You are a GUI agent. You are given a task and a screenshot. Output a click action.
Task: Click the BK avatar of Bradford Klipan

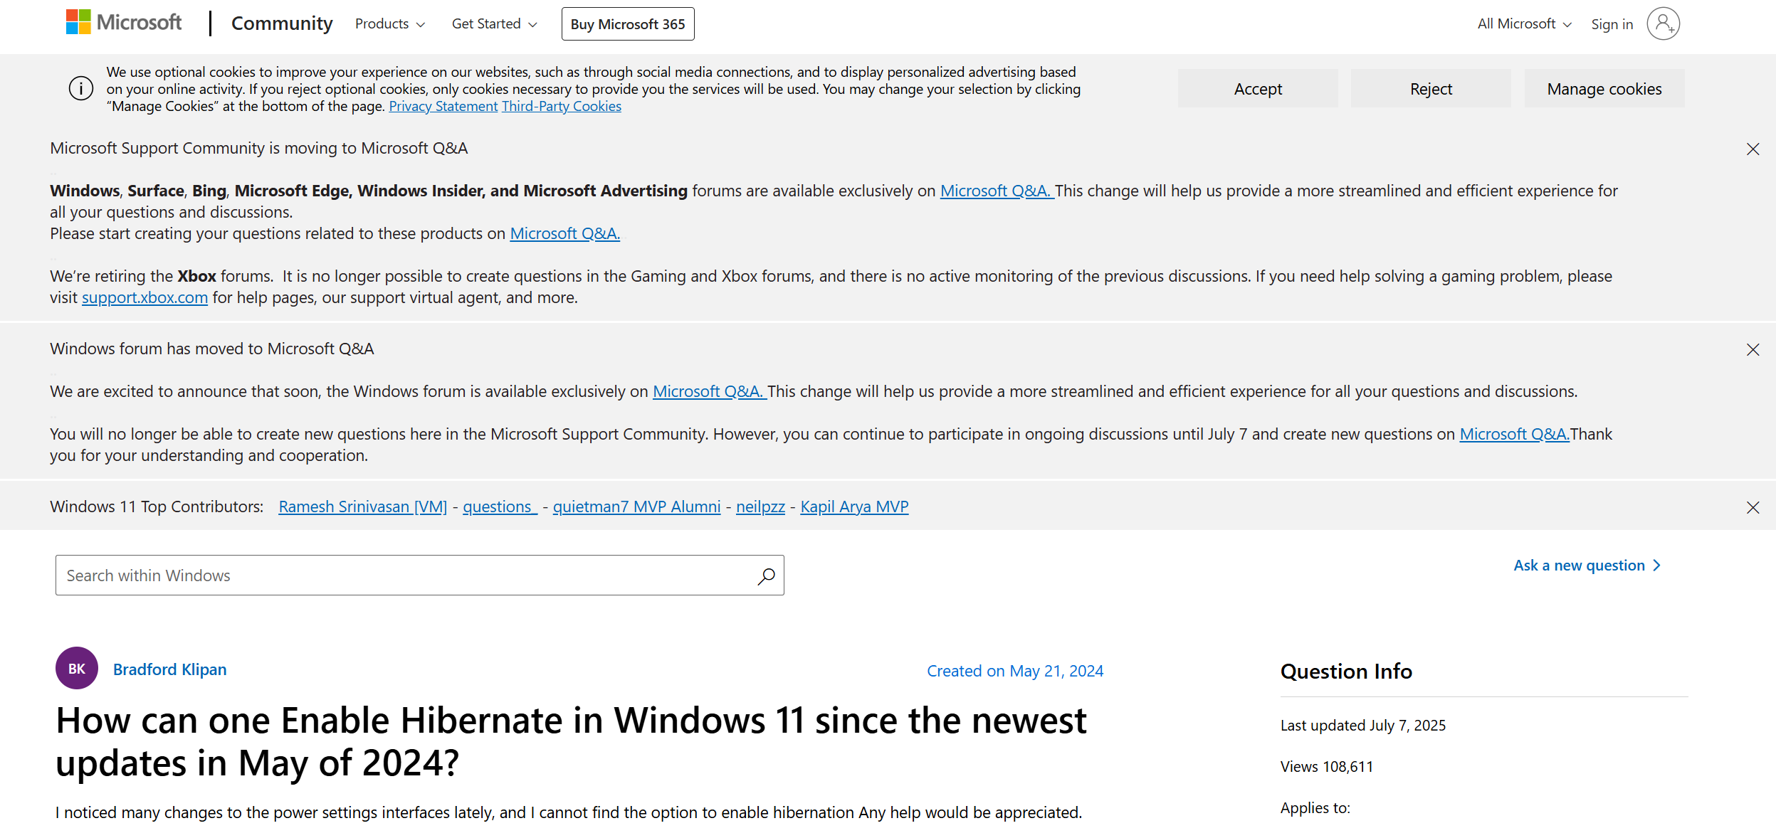click(77, 668)
